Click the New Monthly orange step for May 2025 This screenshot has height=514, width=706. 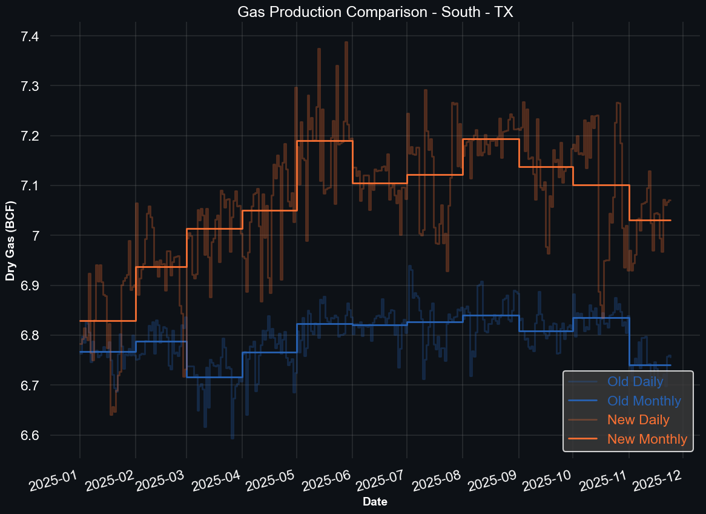click(324, 141)
